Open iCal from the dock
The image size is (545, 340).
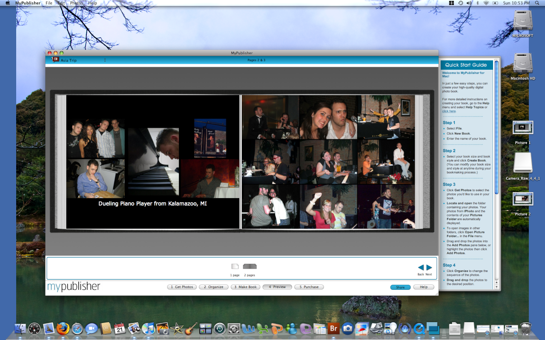tap(120, 328)
